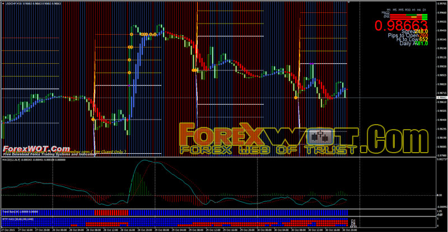Click the 27 Oct 2015 date label
This screenshot has width=448, height=232.
(x=8, y=230)
